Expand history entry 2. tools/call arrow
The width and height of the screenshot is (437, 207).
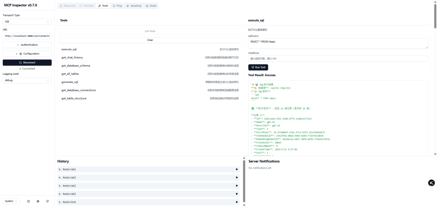[x=237, y=194]
